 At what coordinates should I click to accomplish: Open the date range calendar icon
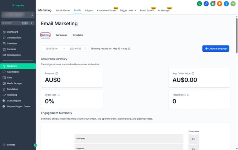[x=85, y=48]
